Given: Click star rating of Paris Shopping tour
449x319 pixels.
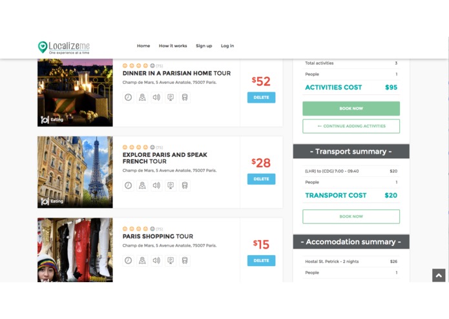Looking at the screenshot, I should pyautogui.click(x=139, y=229).
